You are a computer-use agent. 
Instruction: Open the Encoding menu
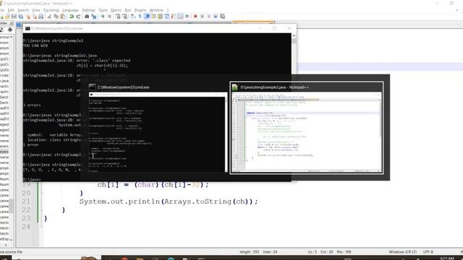coord(51,10)
